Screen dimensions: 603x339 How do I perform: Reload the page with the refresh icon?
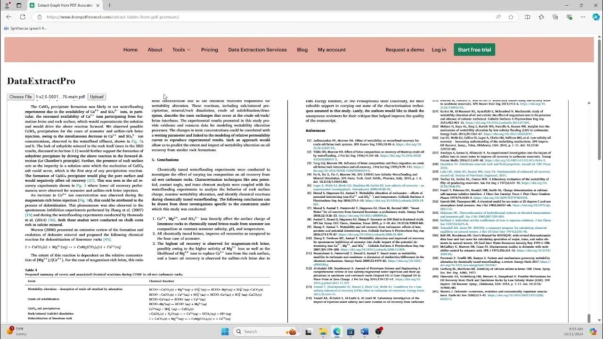pos(22,17)
